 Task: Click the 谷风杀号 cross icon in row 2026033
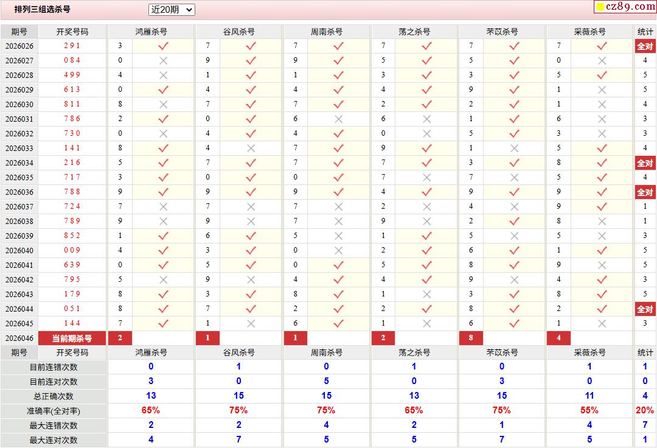tap(251, 148)
